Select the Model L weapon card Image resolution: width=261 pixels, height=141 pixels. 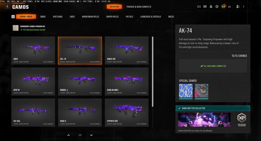pos(80,82)
